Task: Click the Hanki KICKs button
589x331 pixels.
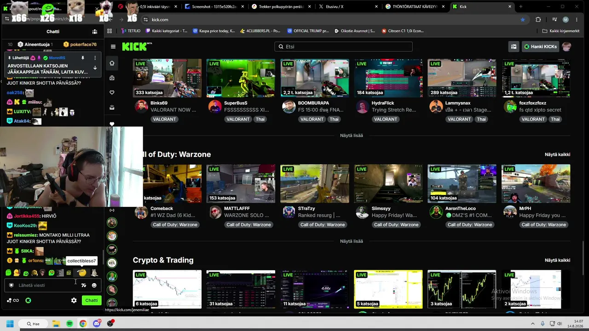Action: (540, 46)
